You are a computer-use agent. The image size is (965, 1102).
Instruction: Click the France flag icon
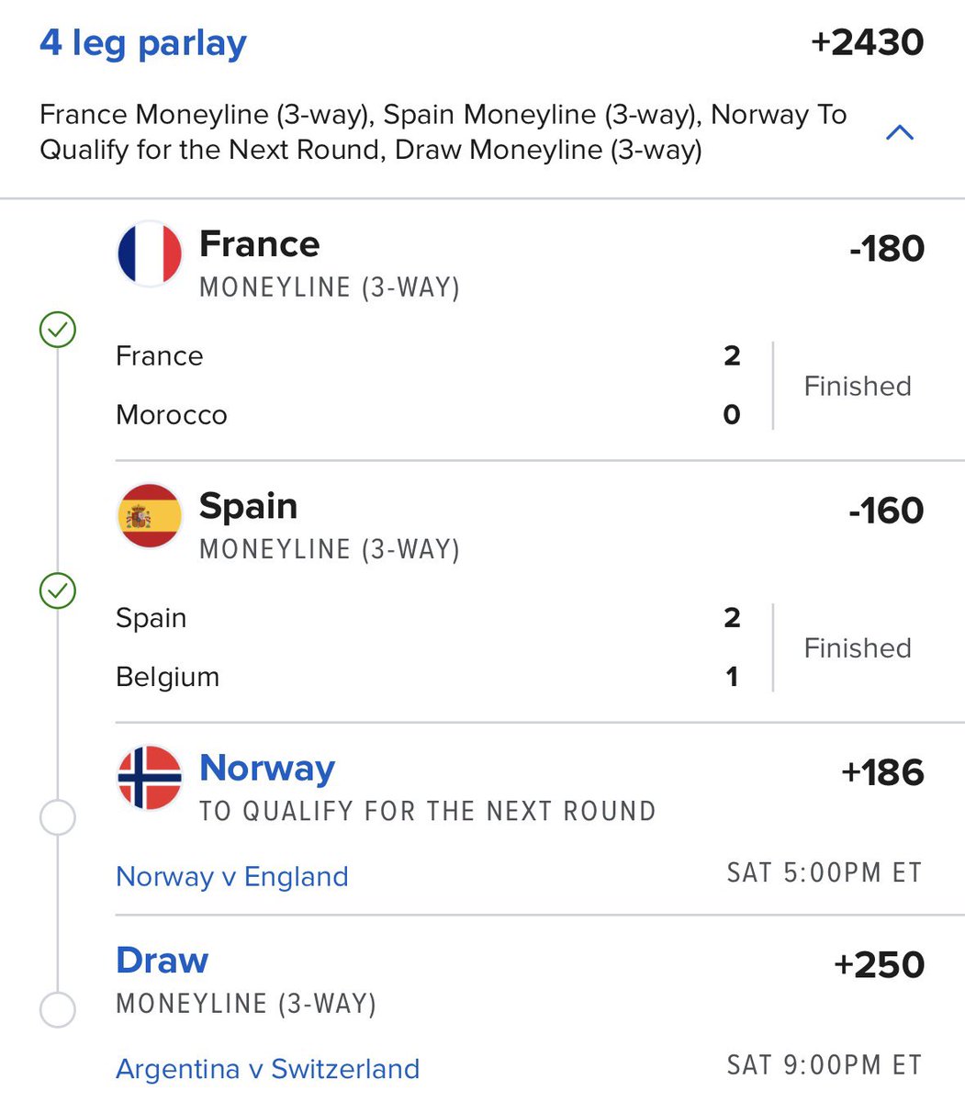coord(150,254)
